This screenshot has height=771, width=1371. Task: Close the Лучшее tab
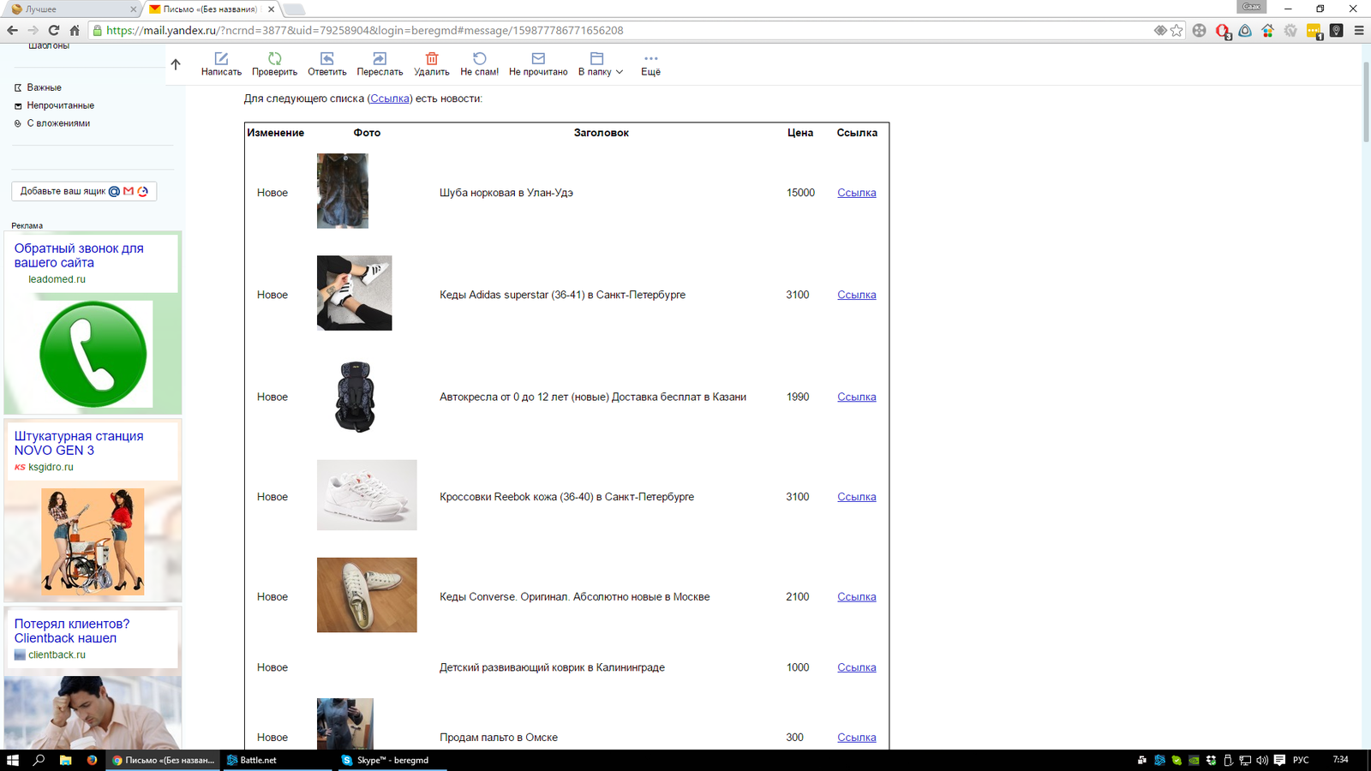coord(133,9)
